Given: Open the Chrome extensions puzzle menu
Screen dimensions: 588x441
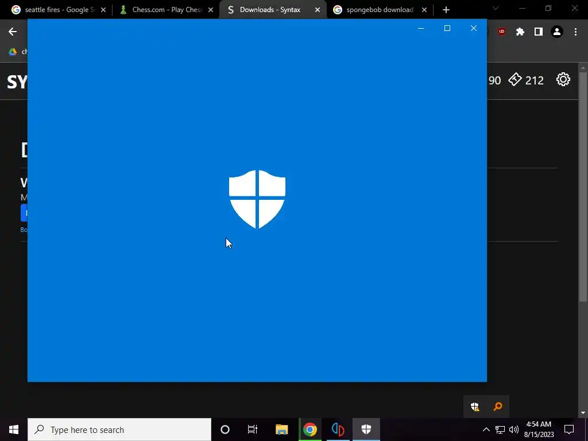Looking at the screenshot, I should click(x=520, y=32).
